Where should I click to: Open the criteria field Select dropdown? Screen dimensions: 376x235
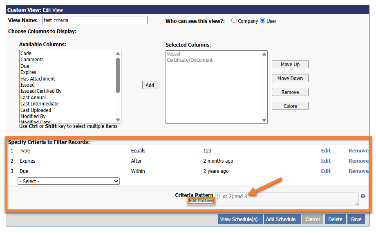coord(69,181)
